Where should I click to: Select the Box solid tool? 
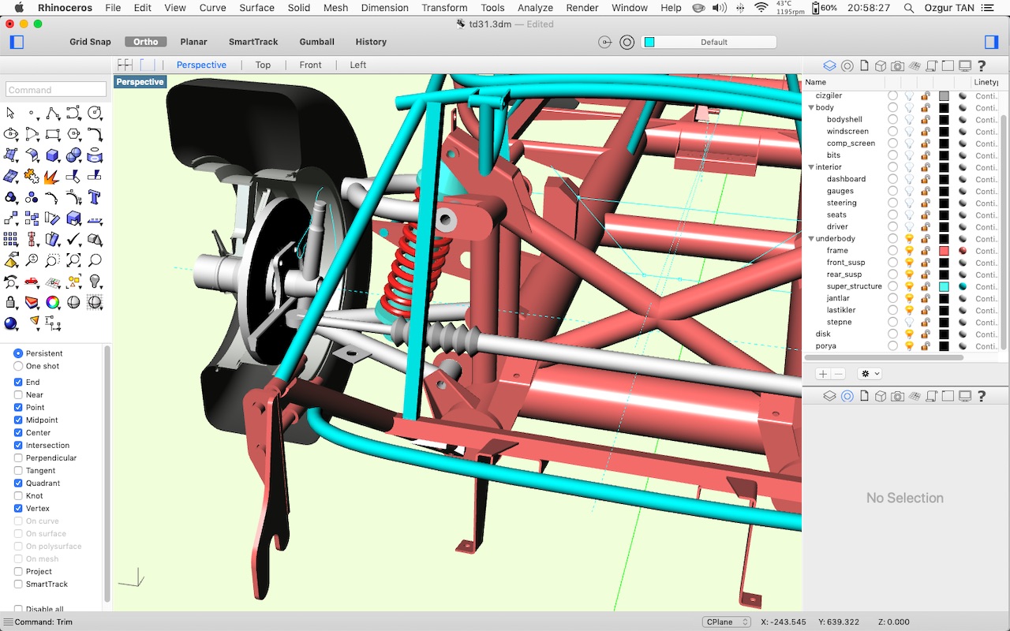pyautogui.click(x=53, y=155)
